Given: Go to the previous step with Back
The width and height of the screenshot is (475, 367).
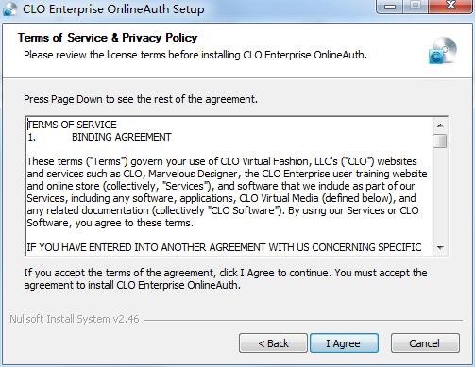Looking at the screenshot, I should 273,343.
